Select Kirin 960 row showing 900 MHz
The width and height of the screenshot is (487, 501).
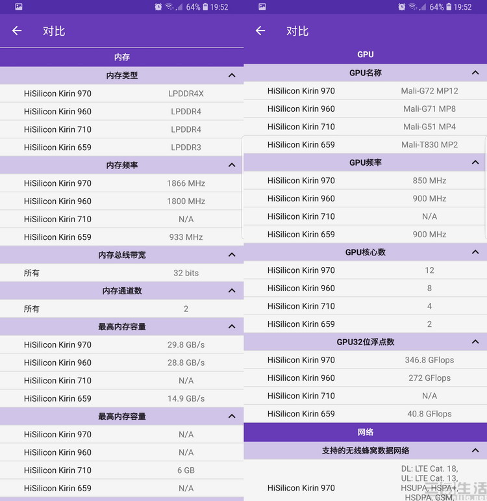[366, 198]
